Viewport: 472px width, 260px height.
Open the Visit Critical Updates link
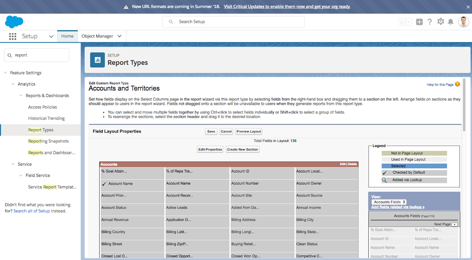click(x=287, y=7)
